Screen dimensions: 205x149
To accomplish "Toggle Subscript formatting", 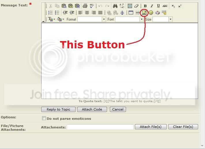I will 173,6.
